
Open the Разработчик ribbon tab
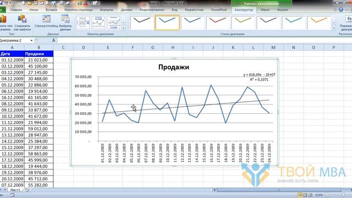click(194, 10)
